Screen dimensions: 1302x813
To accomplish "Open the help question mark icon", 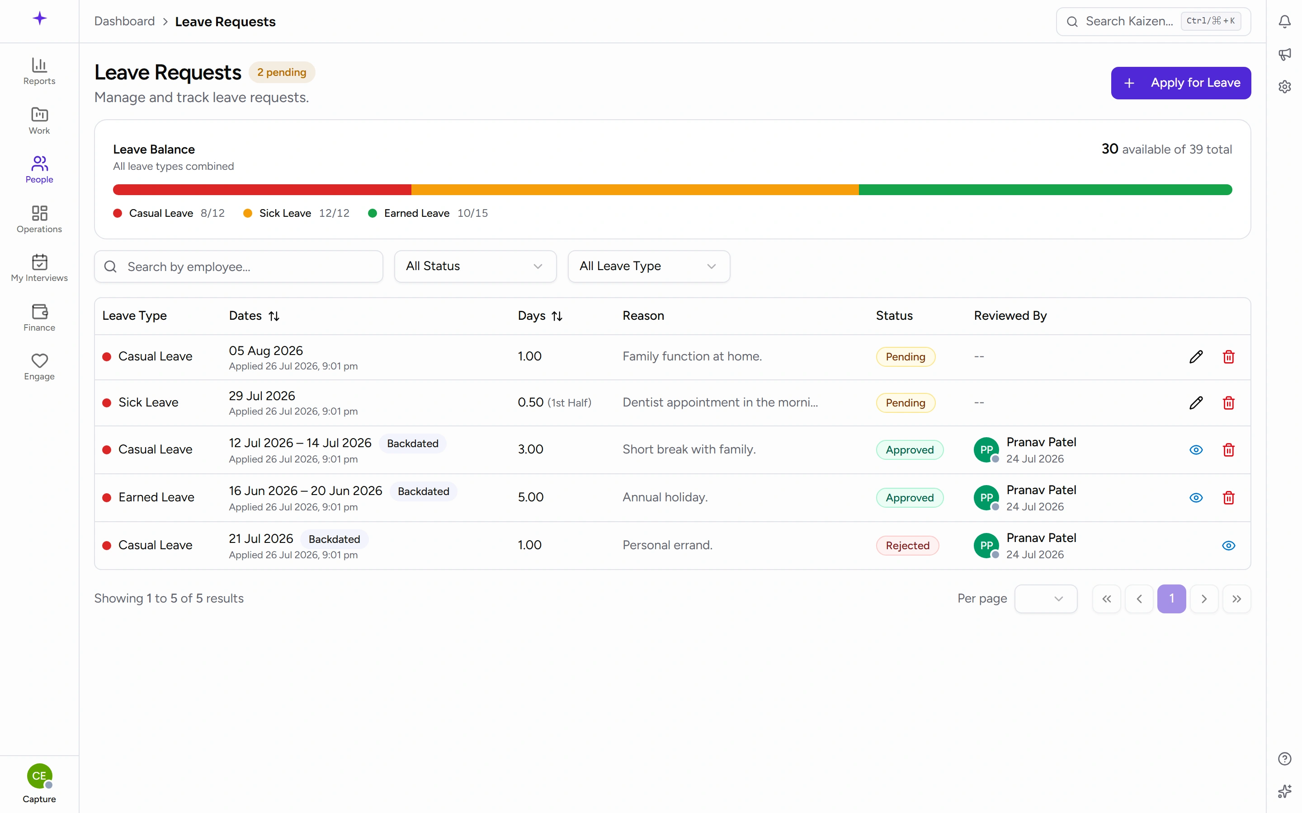I will pyautogui.click(x=1284, y=759).
